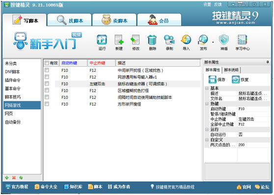
Task: Click the 保存 floppy disk icon
Action: click(212, 80)
